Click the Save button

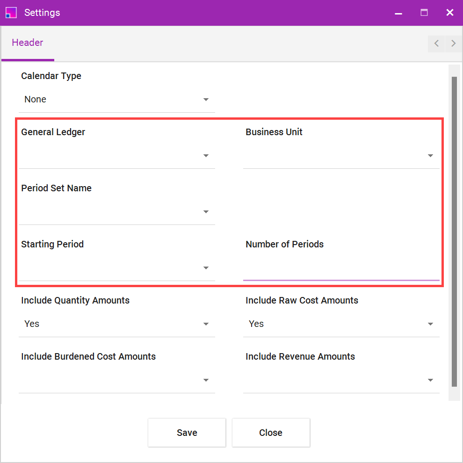click(187, 433)
